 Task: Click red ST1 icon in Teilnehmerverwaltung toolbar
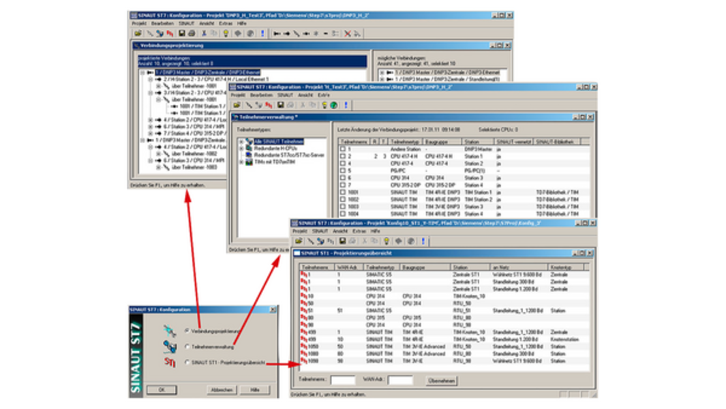click(269, 105)
